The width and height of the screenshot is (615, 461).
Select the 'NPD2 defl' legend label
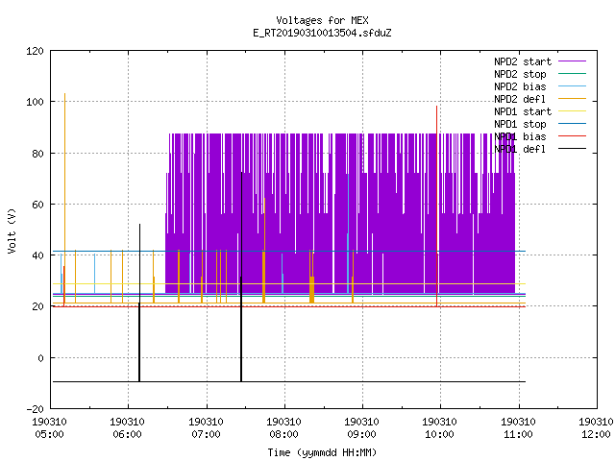click(520, 99)
